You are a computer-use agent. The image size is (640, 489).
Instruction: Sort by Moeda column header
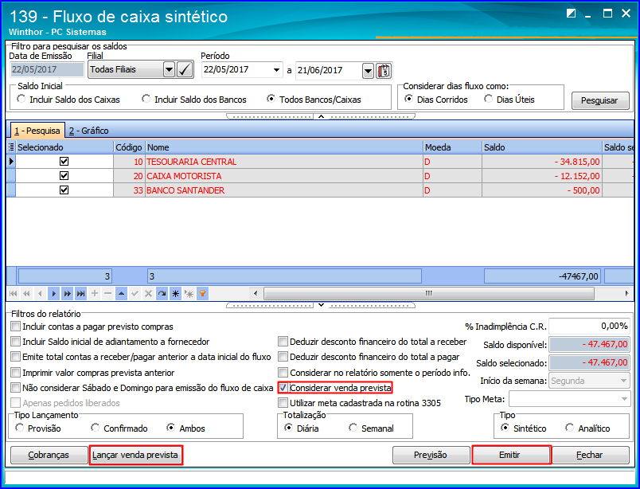[453, 147]
